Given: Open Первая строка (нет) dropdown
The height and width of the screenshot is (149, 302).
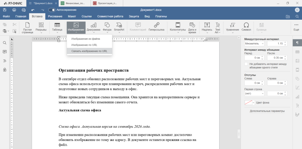Looking at the screenshot, I should click(x=254, y=93).
